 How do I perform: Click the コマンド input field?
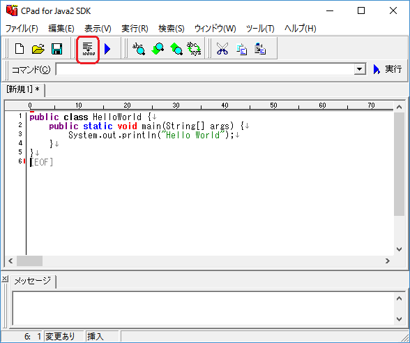tap(205, 69)
